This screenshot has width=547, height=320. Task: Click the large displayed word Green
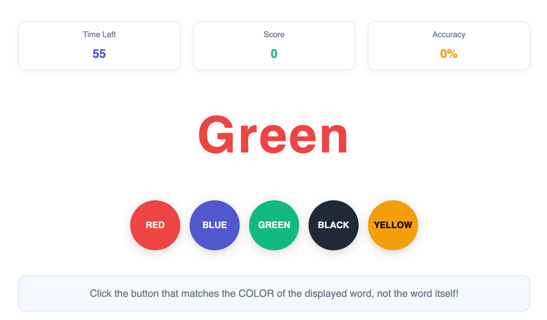point(273,135)
